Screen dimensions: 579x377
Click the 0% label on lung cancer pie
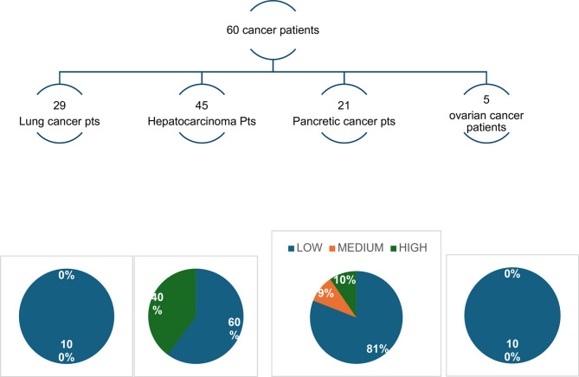(67, 275)
